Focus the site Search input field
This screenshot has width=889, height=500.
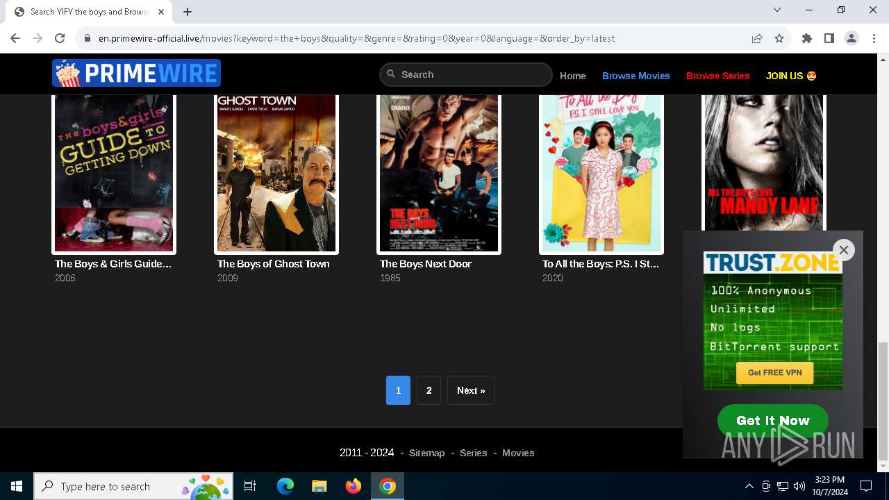click(465, 74)
